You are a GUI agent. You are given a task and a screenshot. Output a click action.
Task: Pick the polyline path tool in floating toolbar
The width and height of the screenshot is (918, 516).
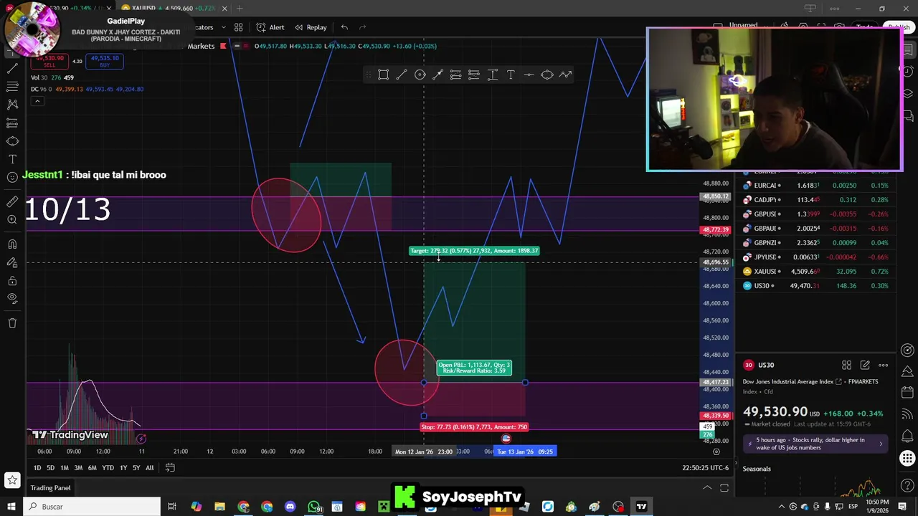pyautogui.click(x=565, y=75)
